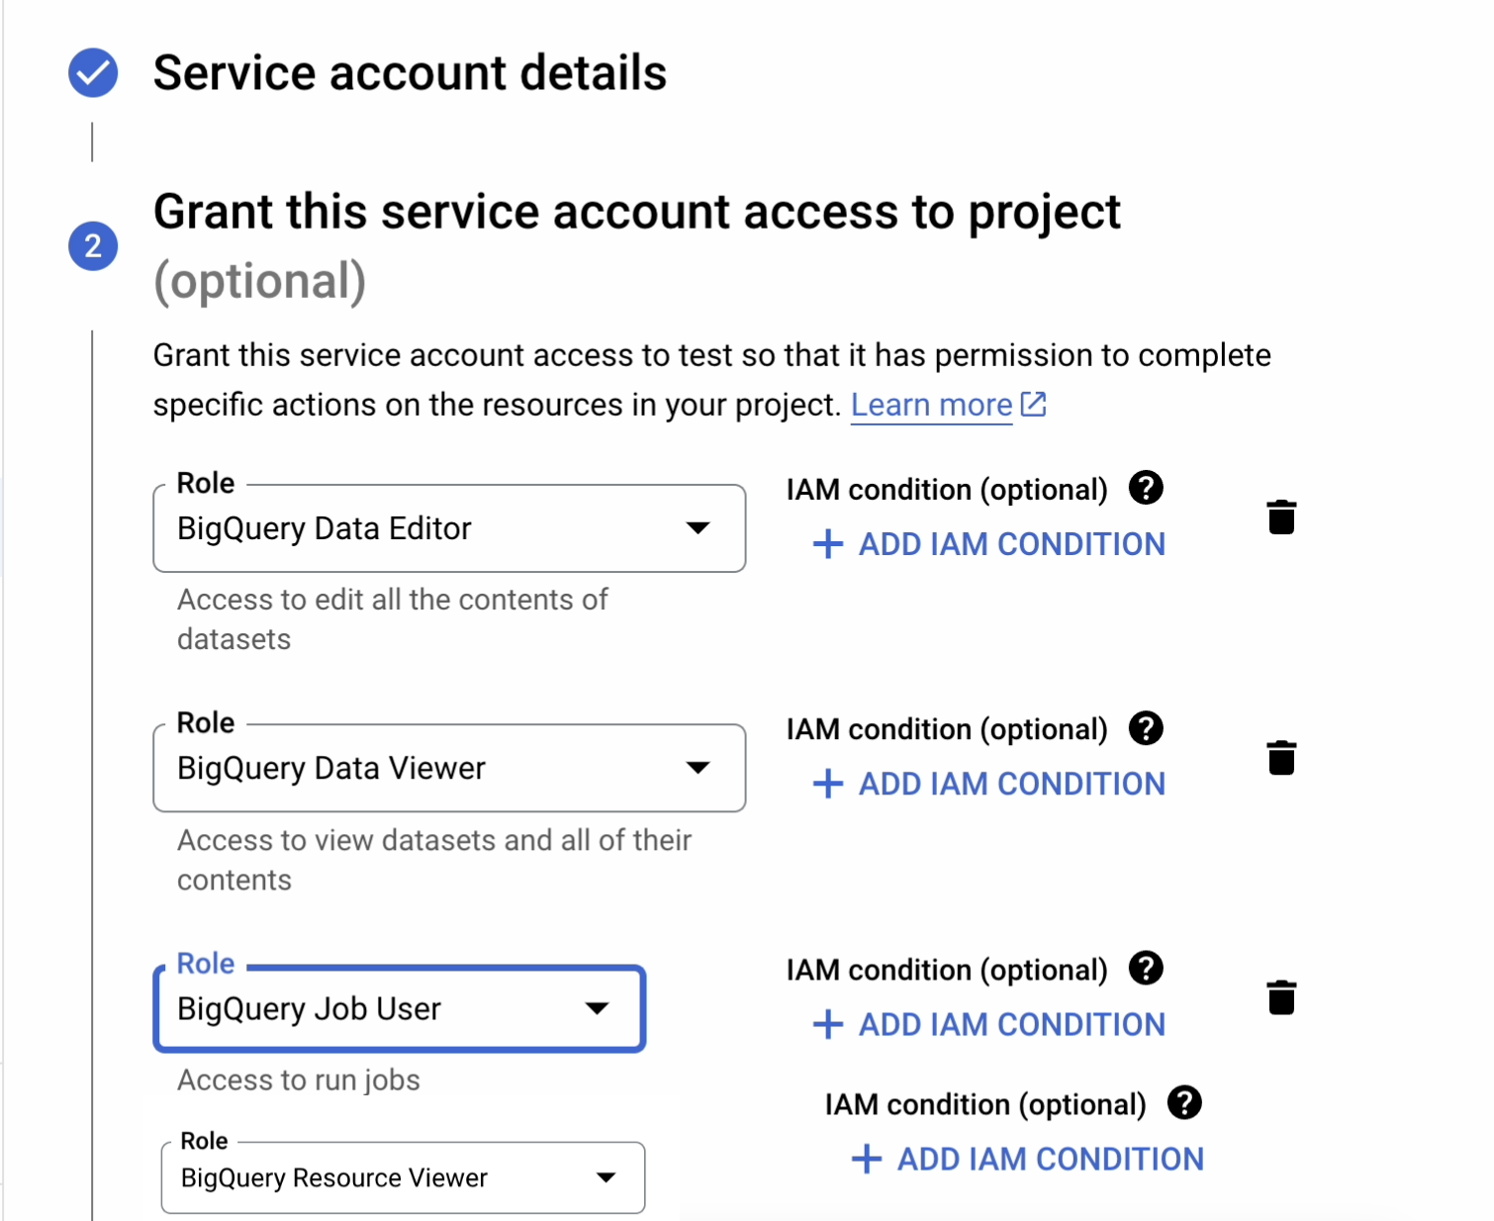The image size is (1494, 1221).
Task: Click 'Access to edit all the contents' description
Action: pos(392,619)
